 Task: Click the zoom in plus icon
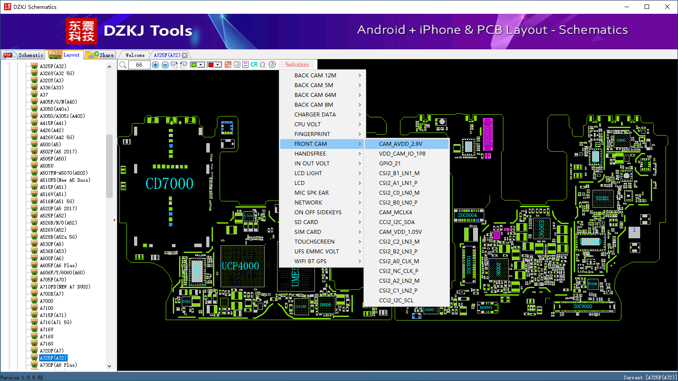(155, 65)
